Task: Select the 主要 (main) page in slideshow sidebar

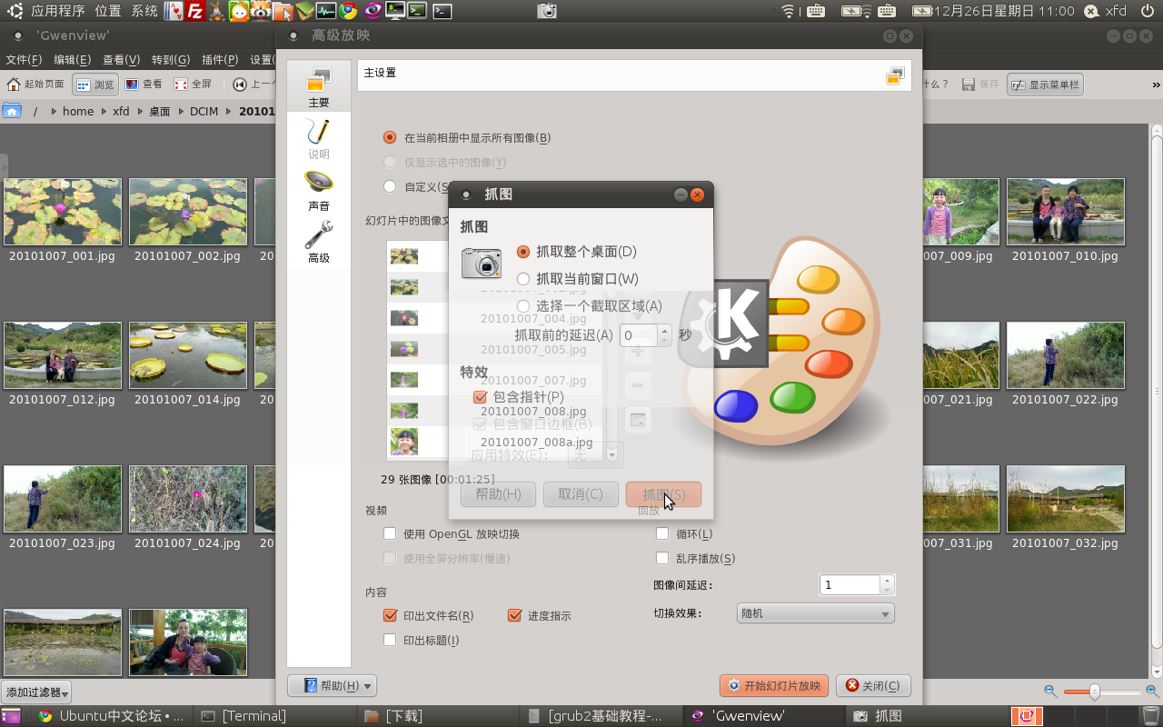Action: [x=318, y=87]
